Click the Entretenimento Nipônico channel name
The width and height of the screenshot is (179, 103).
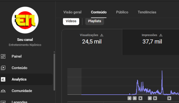[x=25, y=45]
